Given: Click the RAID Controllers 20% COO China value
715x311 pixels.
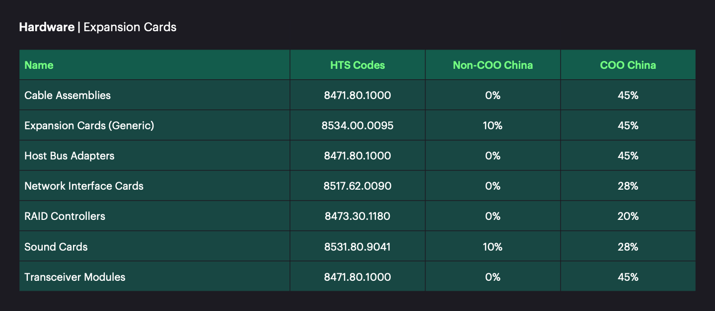Looking at the screenshot, I should [x=628, y=216].
